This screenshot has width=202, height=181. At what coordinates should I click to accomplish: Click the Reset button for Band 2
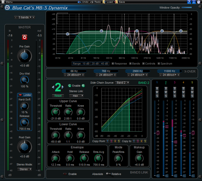58,96
